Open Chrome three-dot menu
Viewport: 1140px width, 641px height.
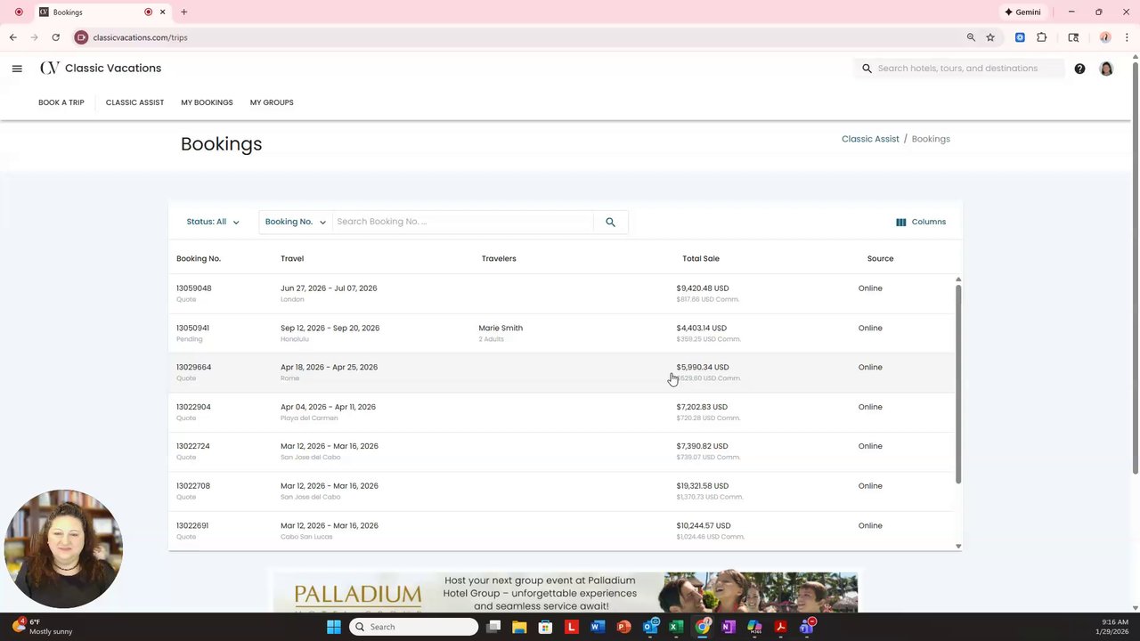(x=1127, y=37)
